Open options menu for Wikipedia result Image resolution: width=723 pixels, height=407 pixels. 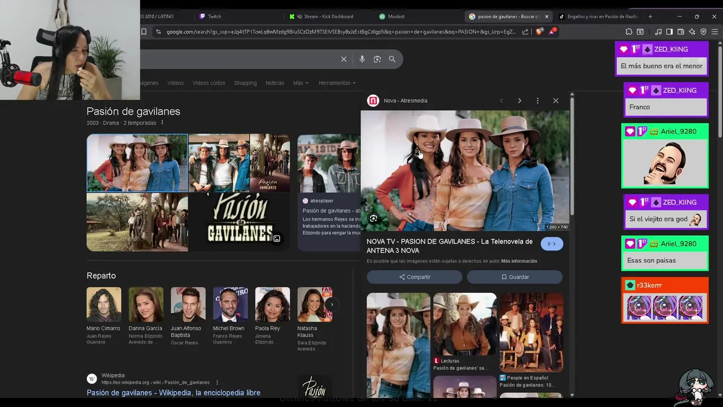coord(217,383)
